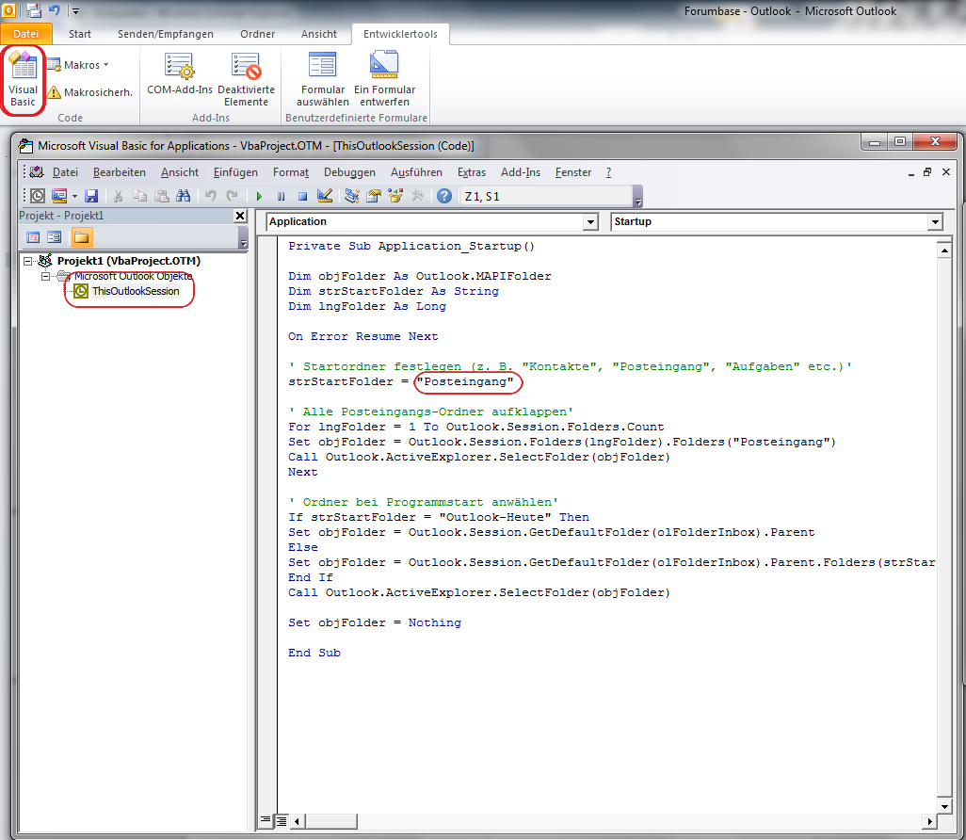Toggle Design Mode icon in toolbar
This screenshot has height=840, width=966.
pyautogui.click(x=325, y=196)
